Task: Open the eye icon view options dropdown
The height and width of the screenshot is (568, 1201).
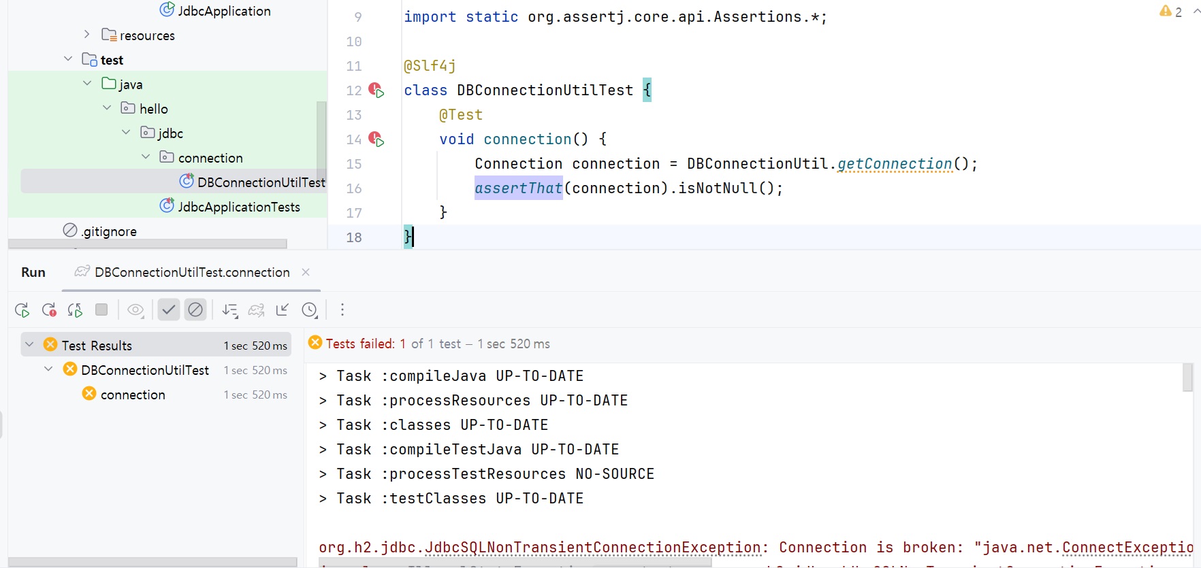Action: coord(135,310)
